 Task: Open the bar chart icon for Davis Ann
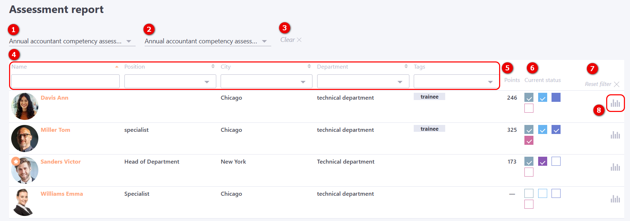click(615, 103)
